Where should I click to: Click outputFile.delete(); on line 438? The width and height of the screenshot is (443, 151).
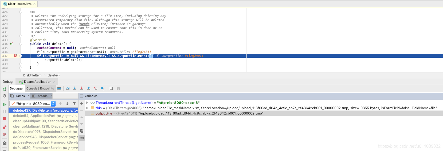click(x=63, y=60)
